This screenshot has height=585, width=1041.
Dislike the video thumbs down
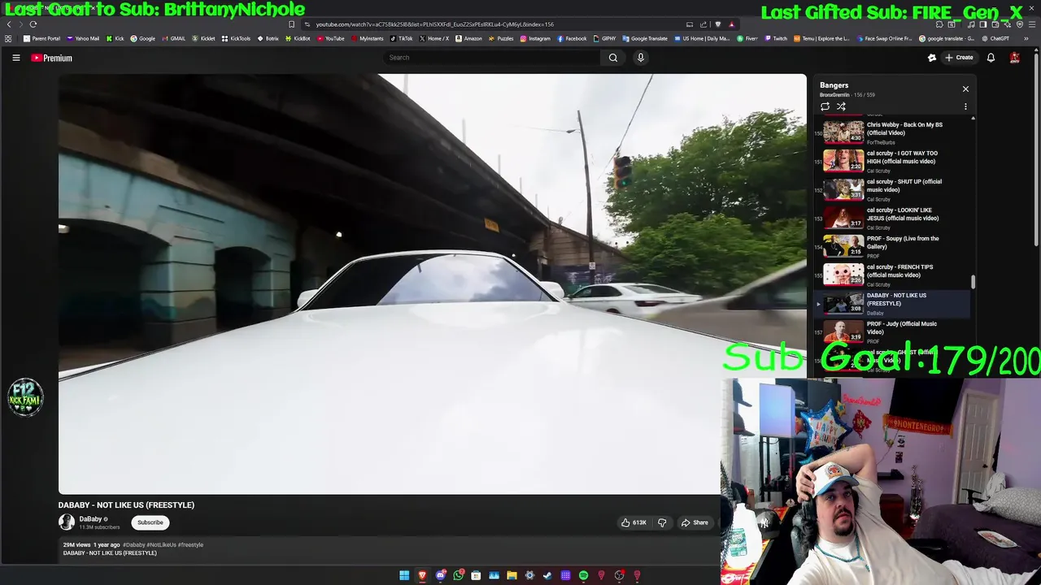click(x=662, y=522)
